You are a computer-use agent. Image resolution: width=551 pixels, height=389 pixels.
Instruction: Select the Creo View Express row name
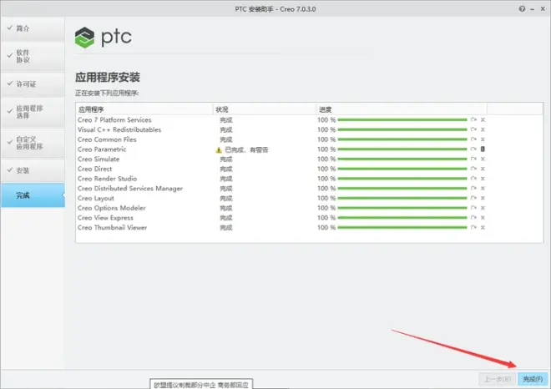pos(105,218)
